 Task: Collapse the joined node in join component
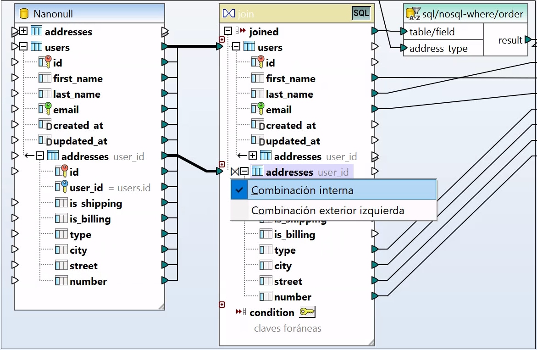click(227, 31)
